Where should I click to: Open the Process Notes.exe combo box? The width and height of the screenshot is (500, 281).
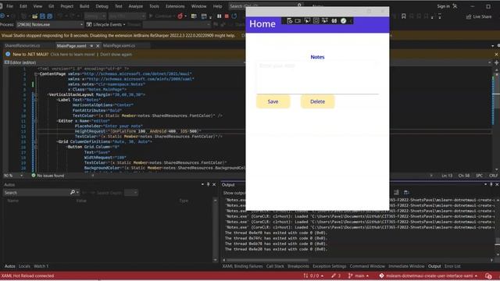(x=50, y=24)
